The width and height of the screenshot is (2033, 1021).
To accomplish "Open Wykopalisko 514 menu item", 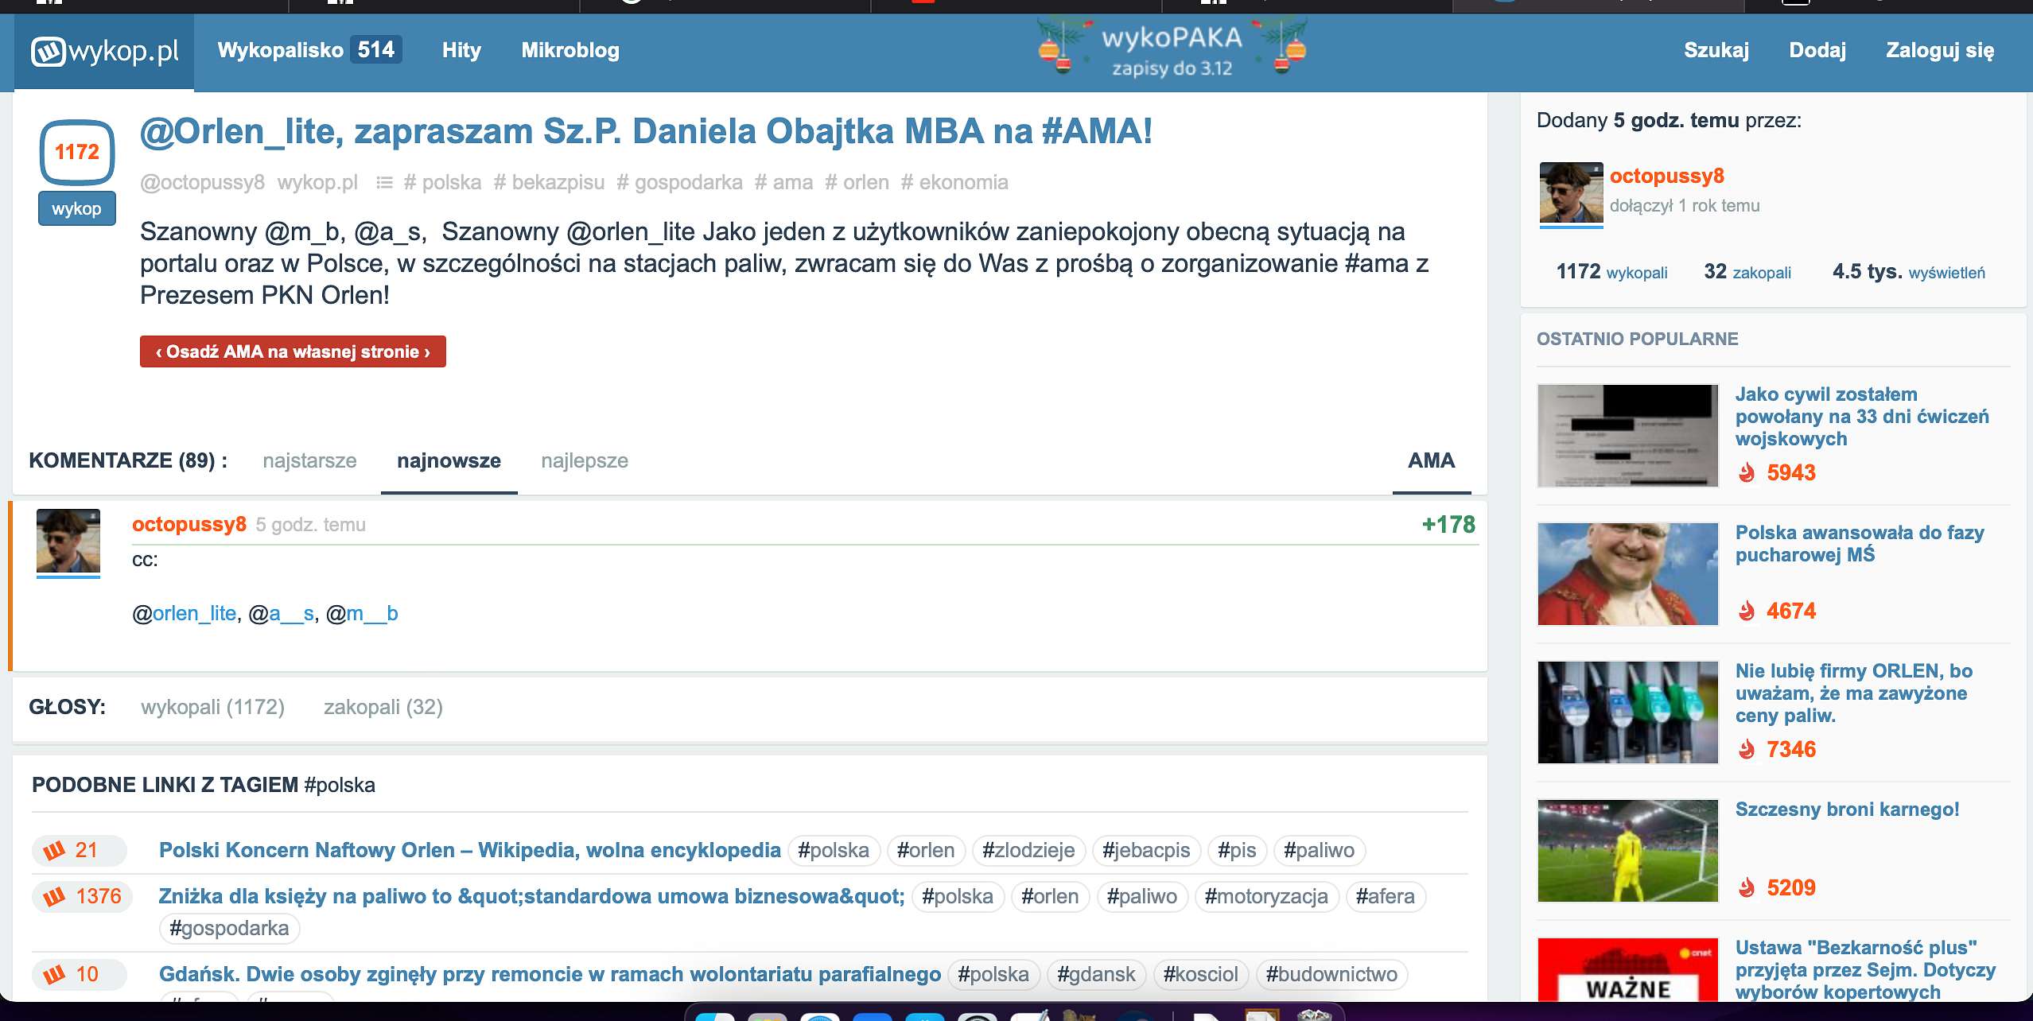I will tap(309, 50).
